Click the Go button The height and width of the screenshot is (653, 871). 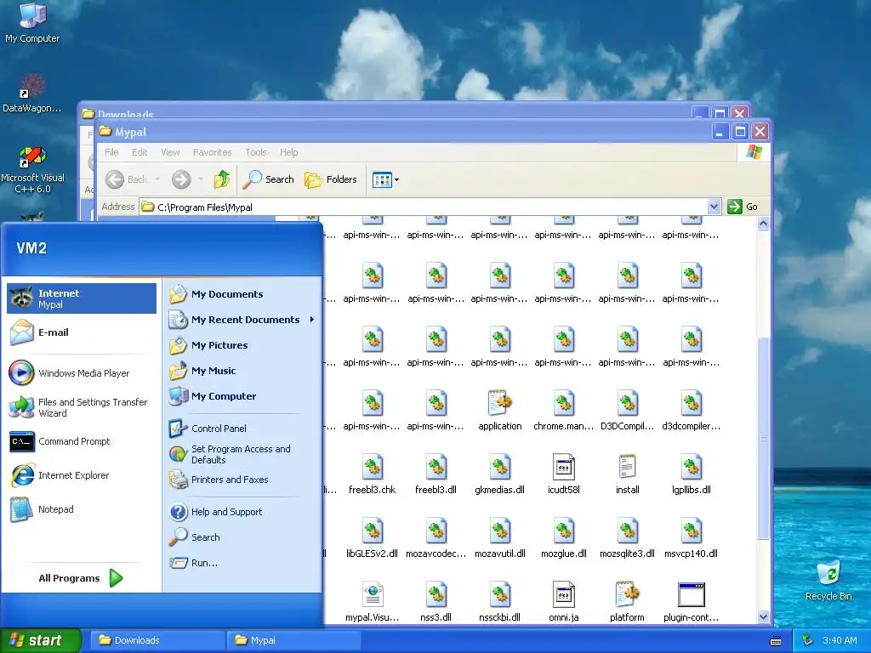pyautogui.click(x=743, y=207)
